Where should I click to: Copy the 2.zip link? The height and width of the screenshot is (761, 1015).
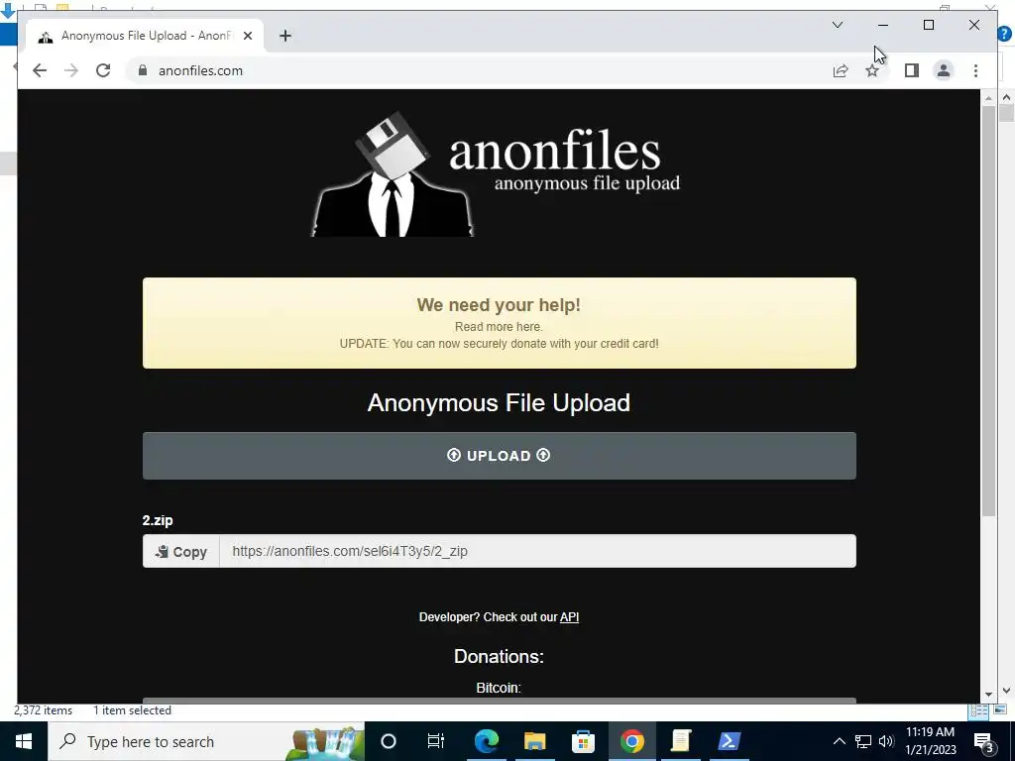(x=181, y=551)
